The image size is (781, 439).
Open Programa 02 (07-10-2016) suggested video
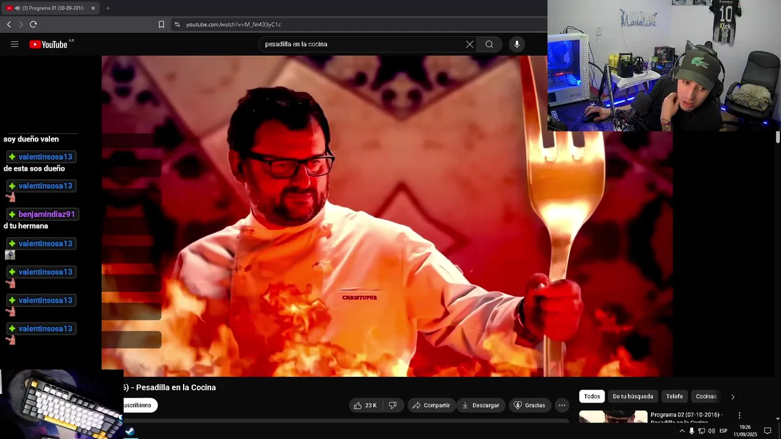(686, 418)
